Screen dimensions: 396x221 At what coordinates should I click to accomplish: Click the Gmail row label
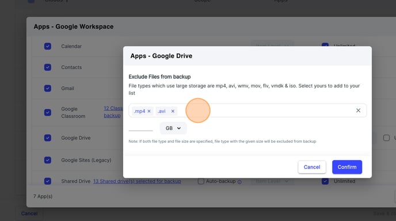point(67,89)
